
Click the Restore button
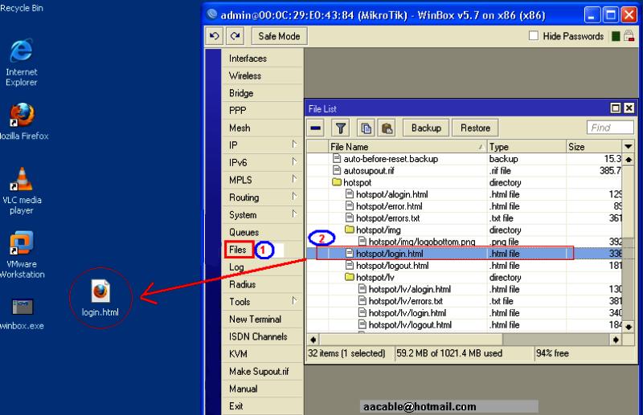tap(475, 128)
